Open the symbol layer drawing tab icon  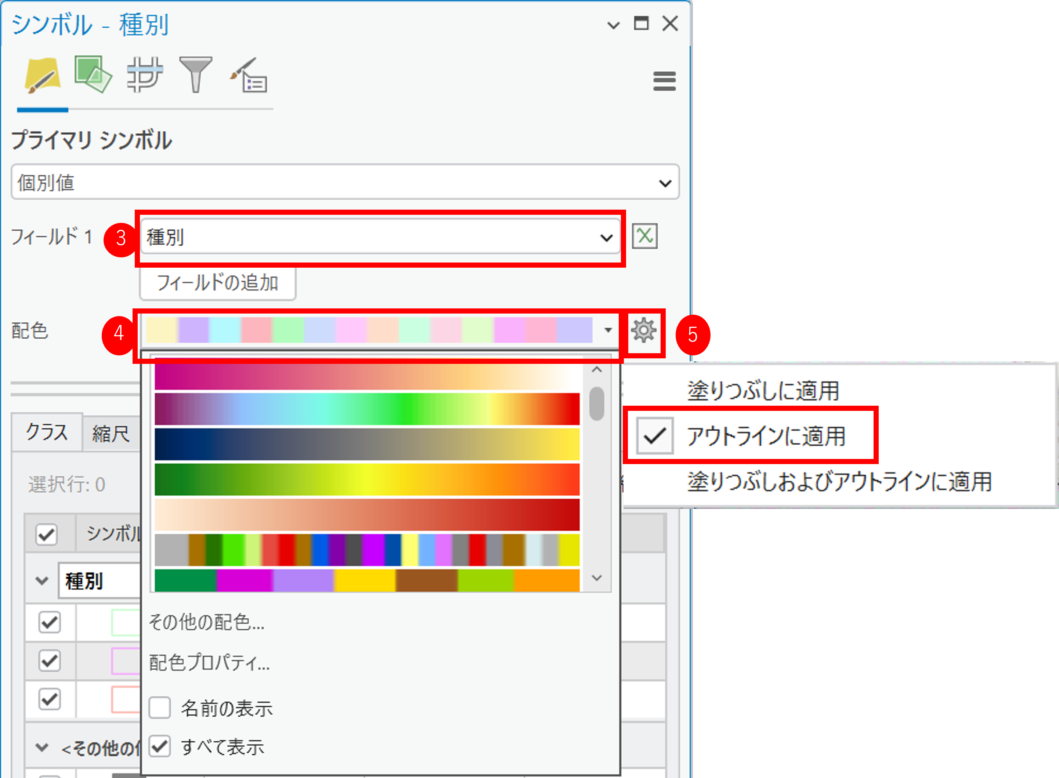pyautogui.click(x=145, y=75)
